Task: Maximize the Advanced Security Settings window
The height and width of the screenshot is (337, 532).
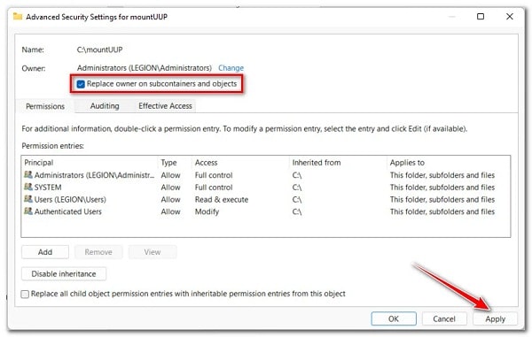Action: coord(481,16)
